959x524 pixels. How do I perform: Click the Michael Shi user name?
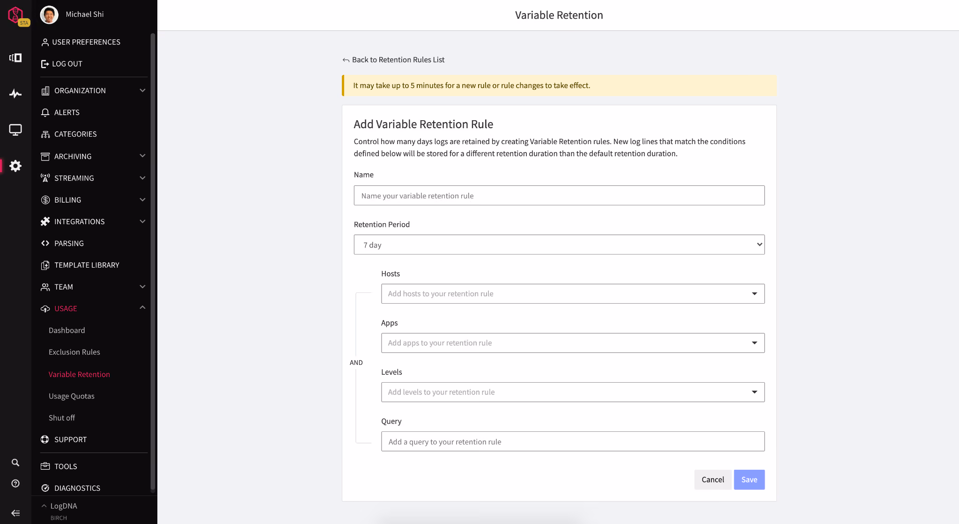(x=85, y=15)
